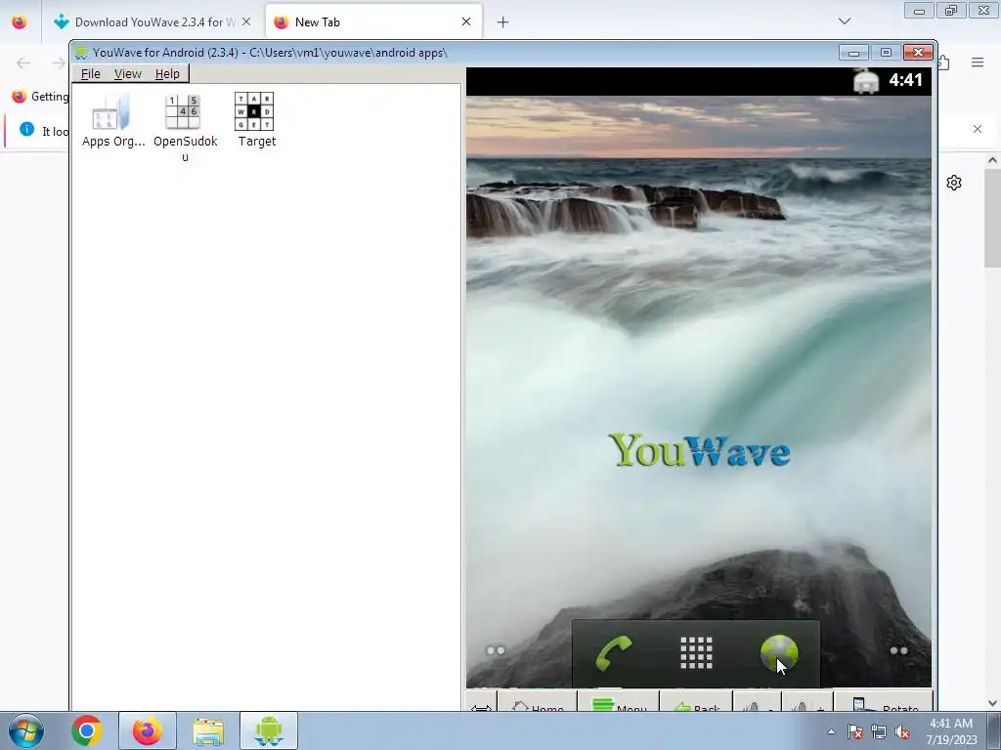1001x750 pixels.
Task: Tap the right home screen page dots
Action: tap(899, 650)
